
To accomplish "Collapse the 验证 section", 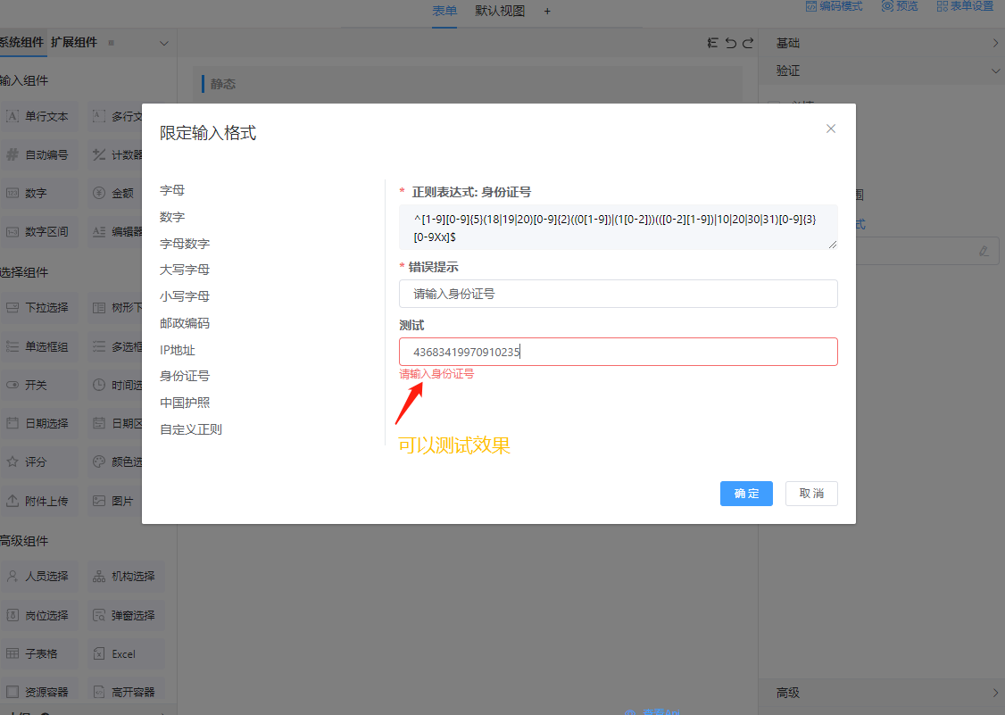I will tap(995, 71).
